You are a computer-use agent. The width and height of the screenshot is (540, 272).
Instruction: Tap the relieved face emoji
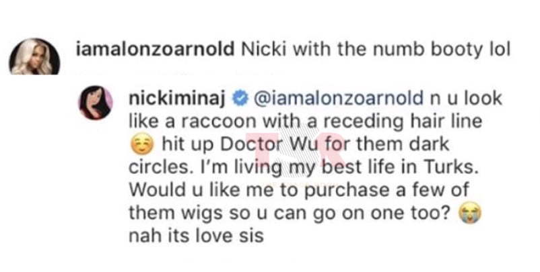click(141, 145)
